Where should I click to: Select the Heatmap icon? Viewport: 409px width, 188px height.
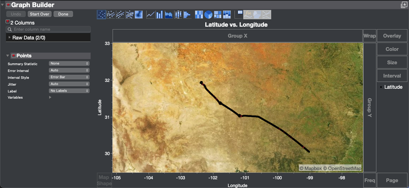tap(199, 15)
